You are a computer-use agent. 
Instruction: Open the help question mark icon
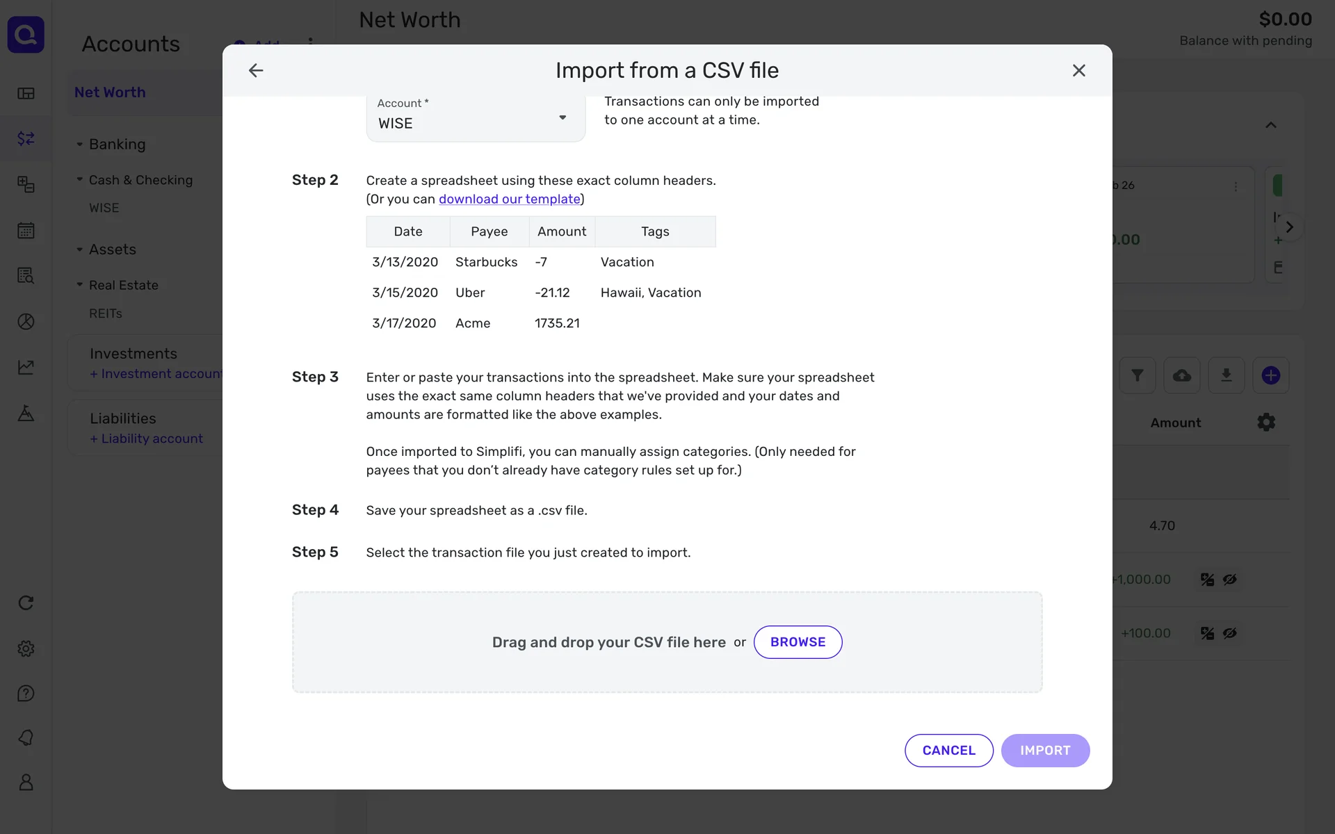point(26,694)
